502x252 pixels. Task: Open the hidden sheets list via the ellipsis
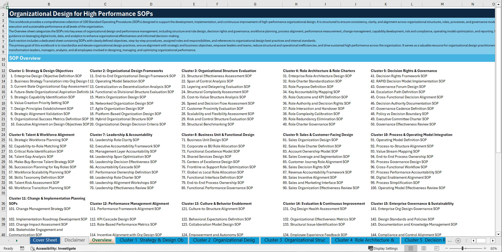pyautogui.click(x=450, y=241)
